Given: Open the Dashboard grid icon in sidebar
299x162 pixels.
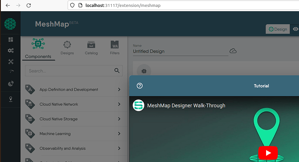Looking at the screenshot, I should [11, 40].
